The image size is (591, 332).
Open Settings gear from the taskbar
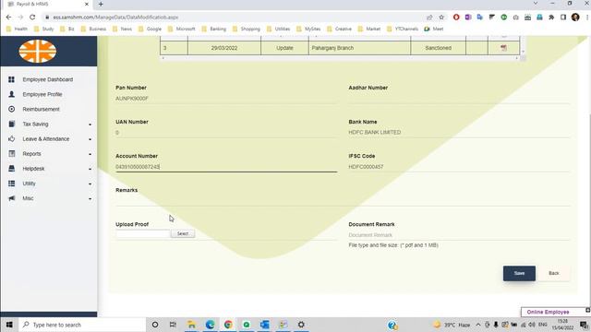[x=301, y=325]
